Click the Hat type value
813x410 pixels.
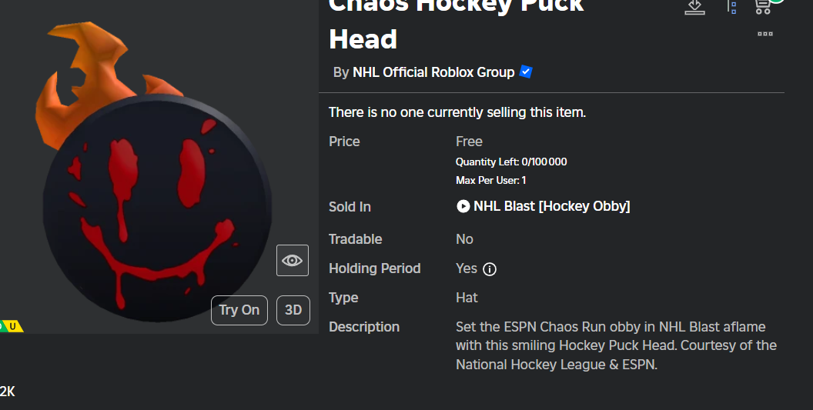pyautogui.click(x=467, y=298)
